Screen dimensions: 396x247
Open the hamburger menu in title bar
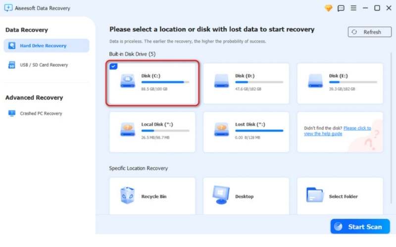[x=353, y=8]
